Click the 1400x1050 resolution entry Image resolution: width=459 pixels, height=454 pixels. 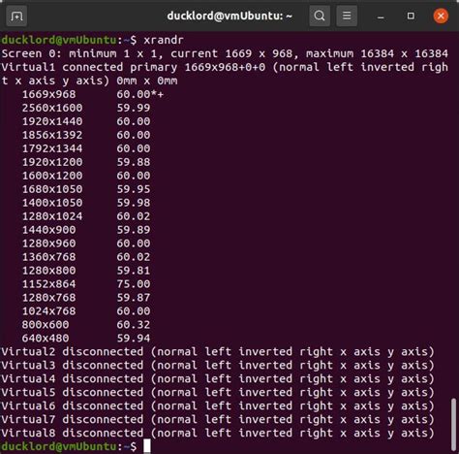pos(52,203)
